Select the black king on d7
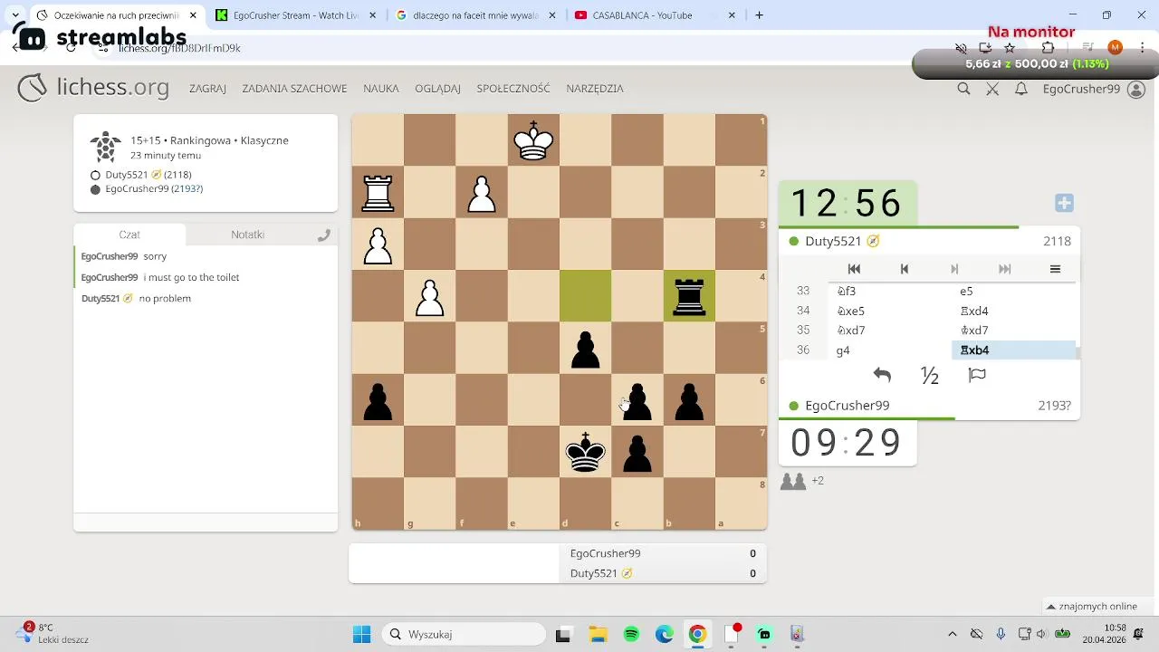Viewport: 1159px width, 652px height. click(586, 452)
